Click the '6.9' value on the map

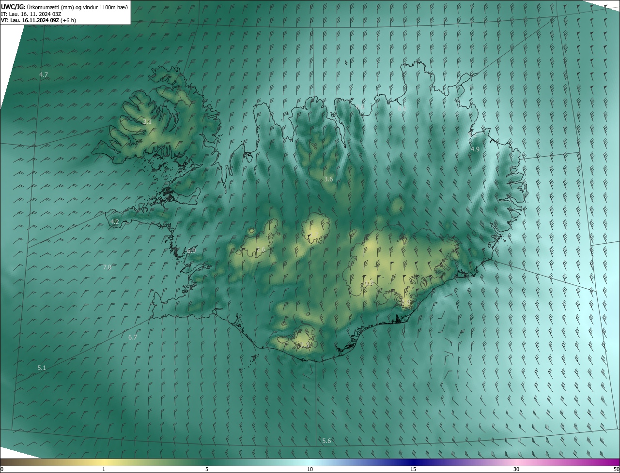[191, 251]
